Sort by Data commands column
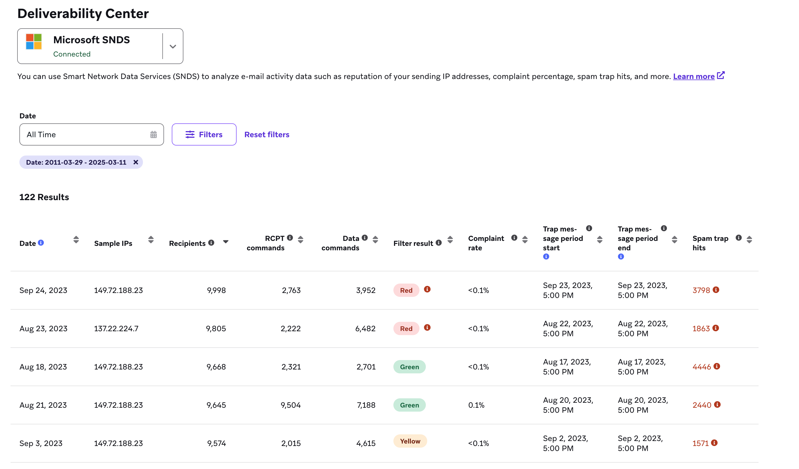Viewport: 799px width, 469px height. 375,239
